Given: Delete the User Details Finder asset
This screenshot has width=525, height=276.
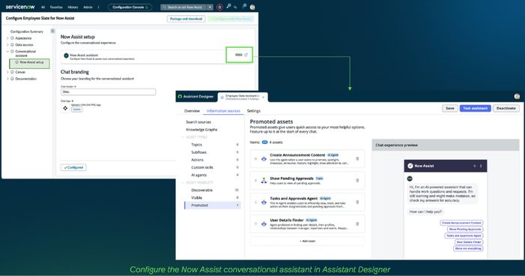Looking at the screenshot, I should coord(357,224).
